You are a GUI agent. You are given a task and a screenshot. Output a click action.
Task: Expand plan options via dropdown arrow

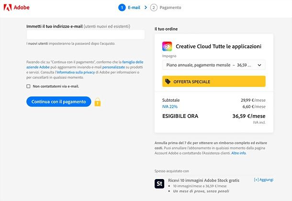(x=259, y=65)
